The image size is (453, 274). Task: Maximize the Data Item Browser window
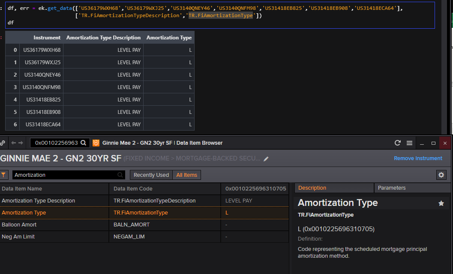433,143
